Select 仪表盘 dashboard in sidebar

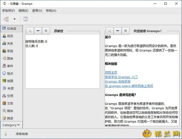pos(12,28)
